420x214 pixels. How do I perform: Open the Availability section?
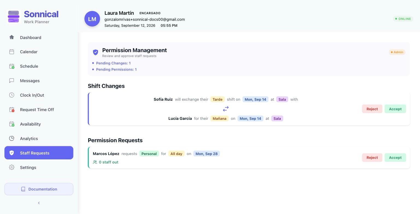click(39, 124)
